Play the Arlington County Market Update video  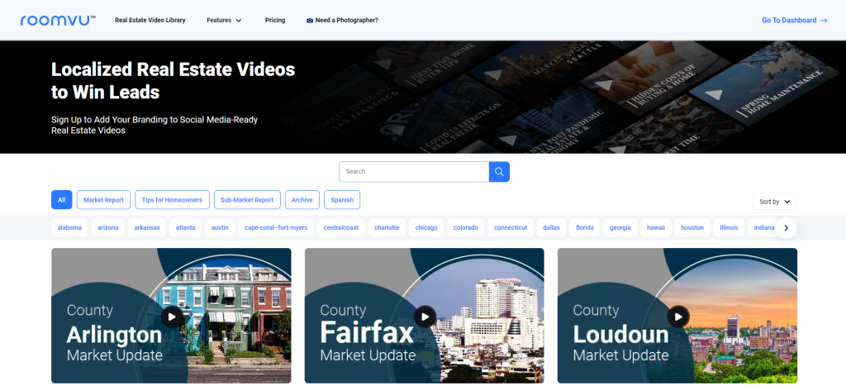pyautogui.click(x=172, y=316)
